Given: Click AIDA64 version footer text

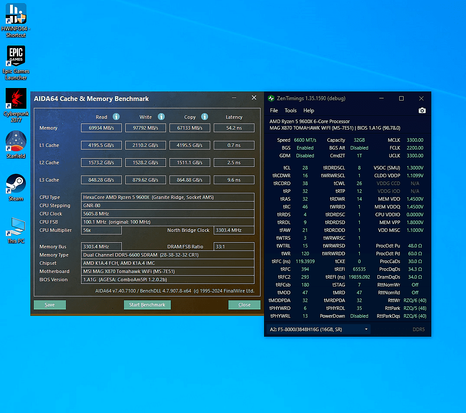Looking at the screenshot, I should click(x=175, y=291).
